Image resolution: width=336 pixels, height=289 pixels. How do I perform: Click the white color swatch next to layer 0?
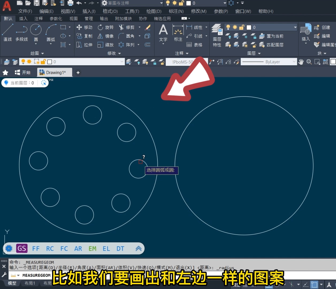[x=249, y=27]
